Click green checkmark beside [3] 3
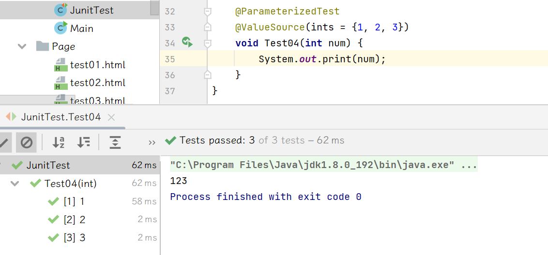 (53, 238)
